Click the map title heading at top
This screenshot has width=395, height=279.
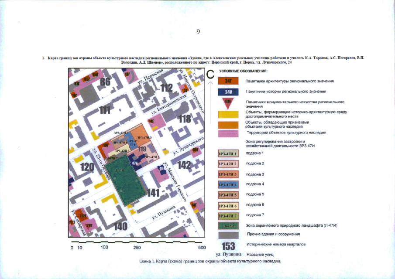pyautogui.click(x=203, y=60)
